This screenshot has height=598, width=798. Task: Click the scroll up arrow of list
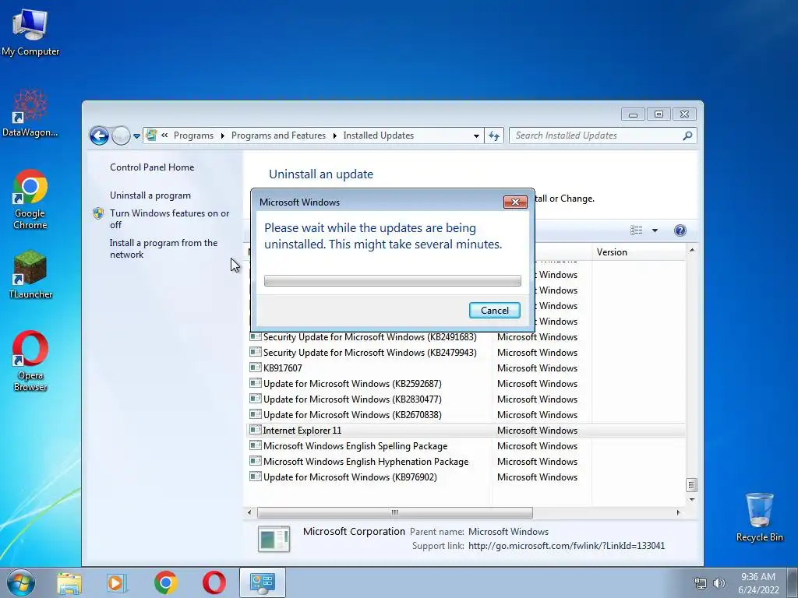point(691,250)
